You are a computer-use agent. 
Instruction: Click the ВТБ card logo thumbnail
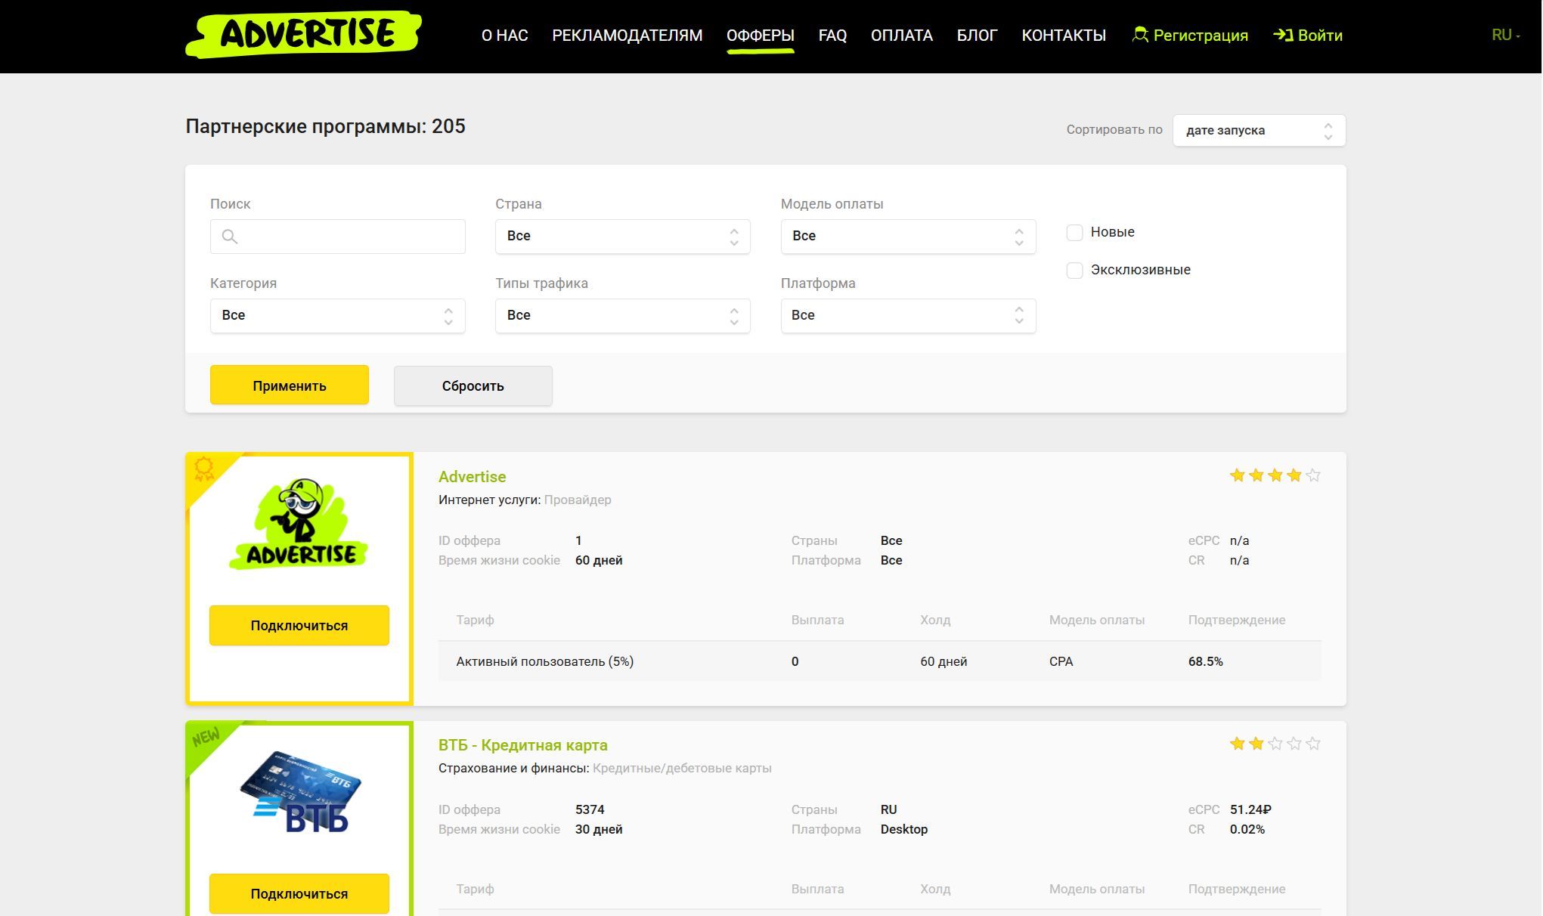click(300, 792)
